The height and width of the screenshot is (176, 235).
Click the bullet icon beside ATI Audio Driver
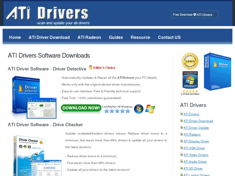(181, 161)
